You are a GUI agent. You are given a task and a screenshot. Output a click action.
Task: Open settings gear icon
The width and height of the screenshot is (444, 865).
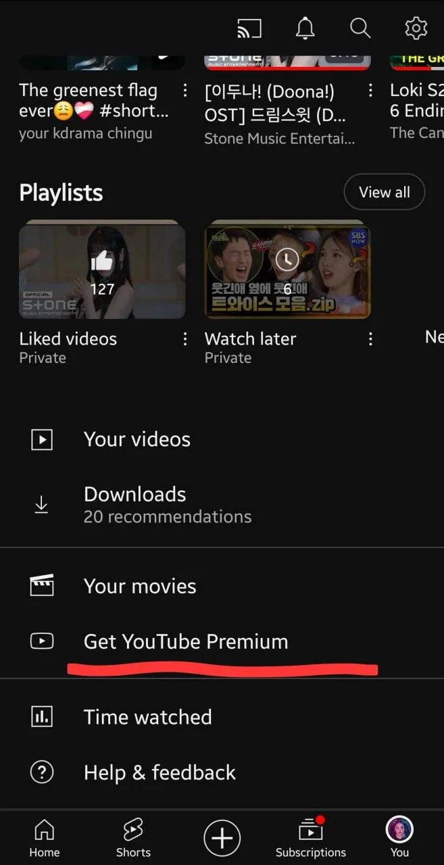[x=416, y=28]
